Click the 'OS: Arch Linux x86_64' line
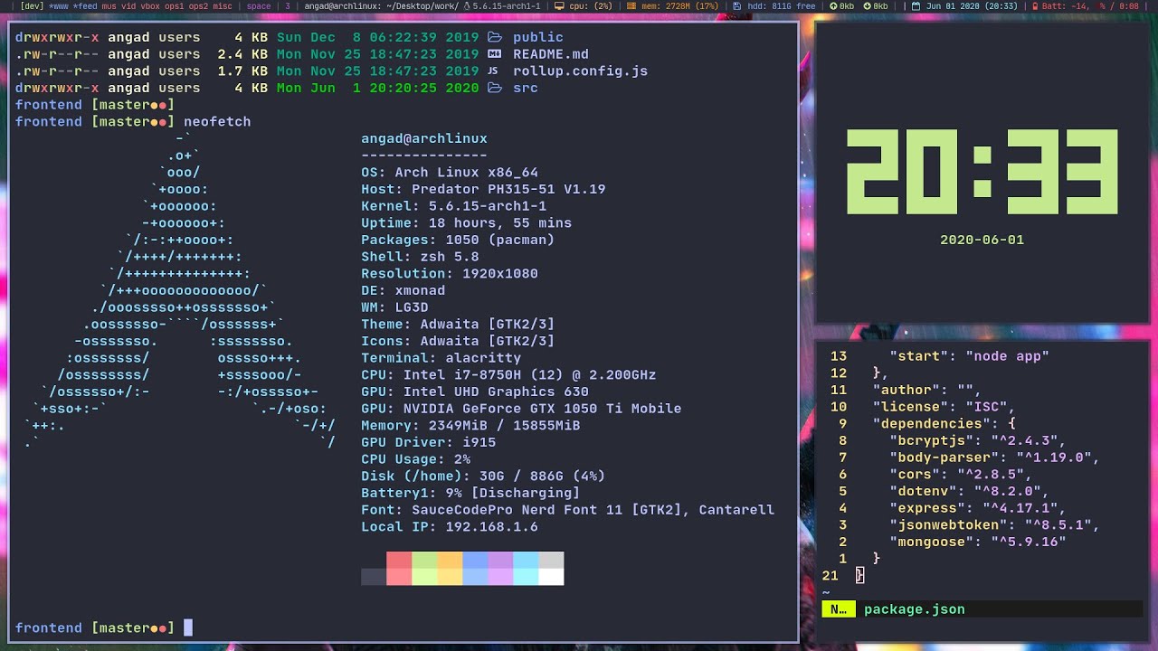 click(x=450, y=172)
